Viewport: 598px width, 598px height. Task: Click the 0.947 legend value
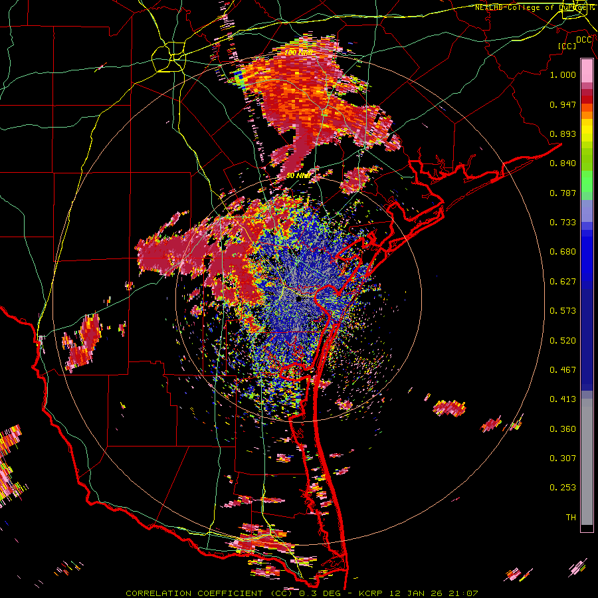click(x=563, y=104)
